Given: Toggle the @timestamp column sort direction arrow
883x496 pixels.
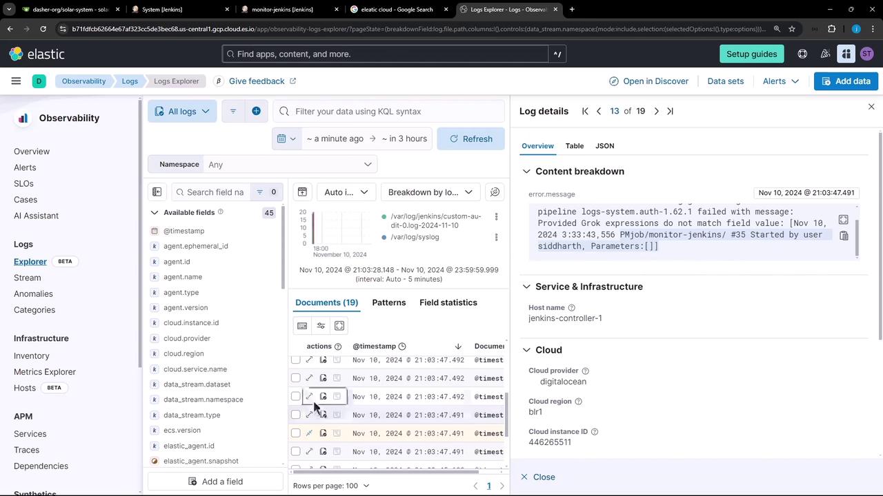Looking at the screenshot, I should tap(458, 346).
